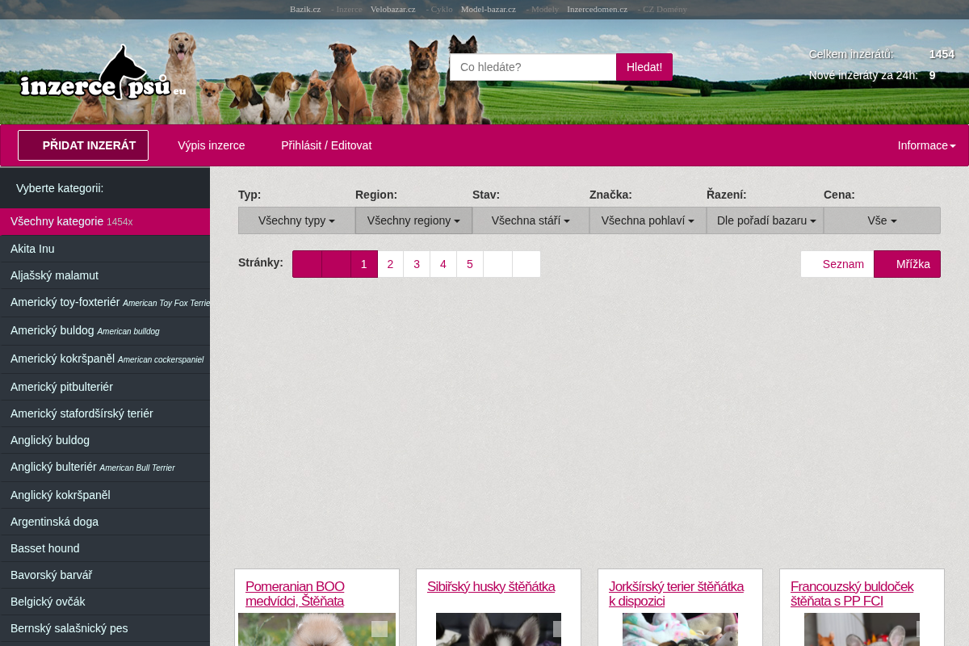The width and height of the screenshot is (969, 646).
Task: Click the inzerce psů site logo
Action: [103, 74]
